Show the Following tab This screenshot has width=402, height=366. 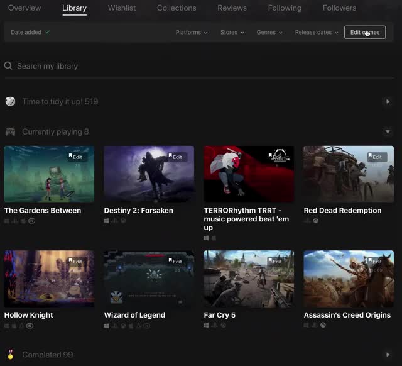(x=285, y=8)
